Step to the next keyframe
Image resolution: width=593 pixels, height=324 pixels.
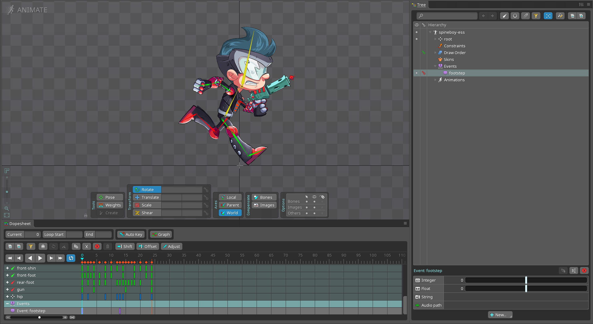[51, 258]
